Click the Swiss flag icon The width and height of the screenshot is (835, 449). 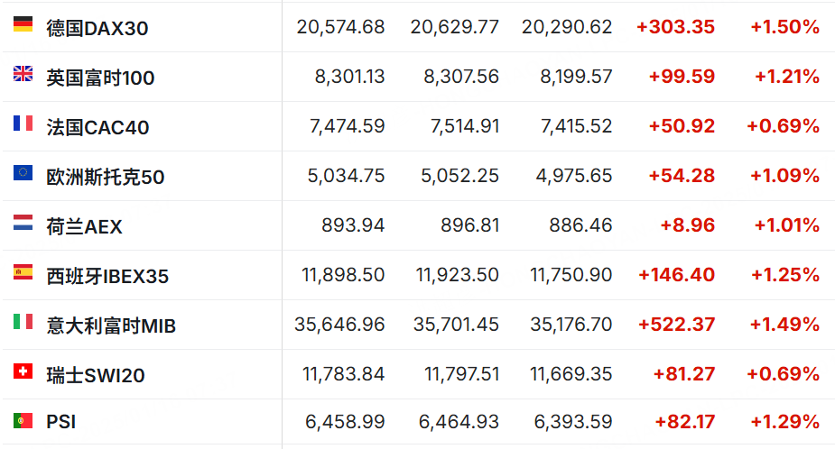23,371
